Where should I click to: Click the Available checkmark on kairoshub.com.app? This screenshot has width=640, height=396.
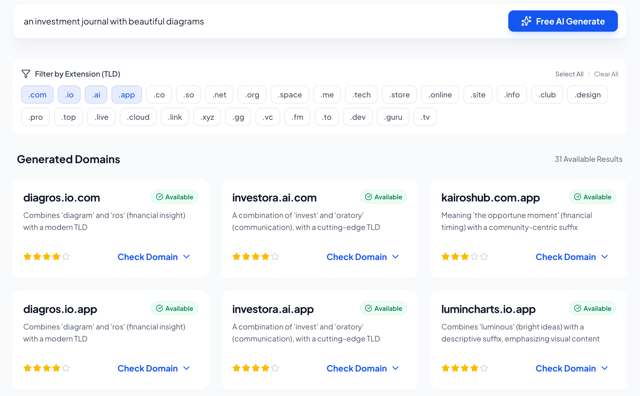(578, 197)
